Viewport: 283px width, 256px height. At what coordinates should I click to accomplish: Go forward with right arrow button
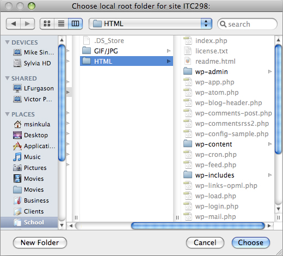pyautogui.click(x=27, y=23)
